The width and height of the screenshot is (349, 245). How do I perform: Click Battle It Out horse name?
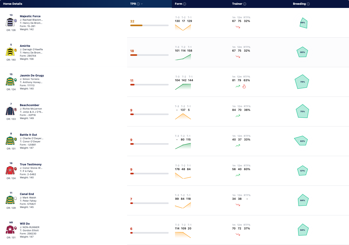pyautogui.click(x=28, y=135)
